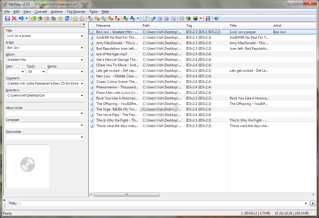
Task: Expand the Album field dropdown arrow
Action: [x=82, y=60]
